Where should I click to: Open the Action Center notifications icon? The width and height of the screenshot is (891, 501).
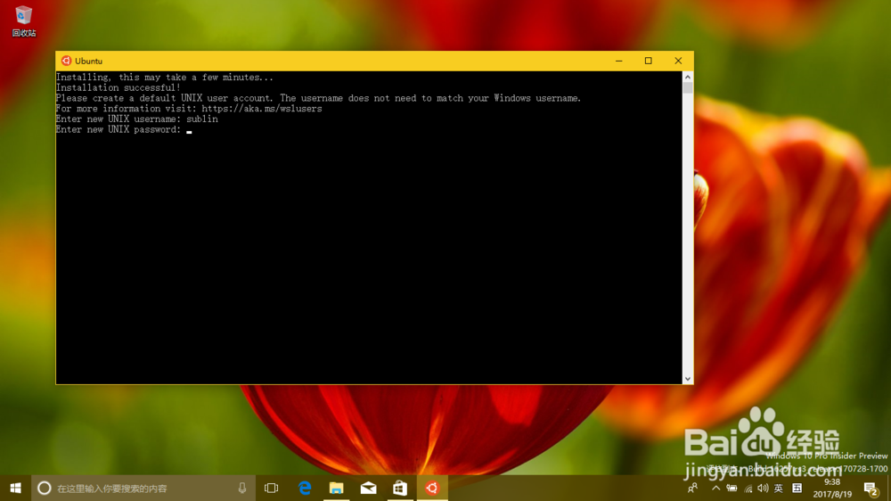871,488
